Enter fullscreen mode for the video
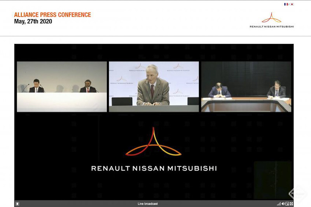This screenshot has width=311, height=207. [x=291, y=204]
